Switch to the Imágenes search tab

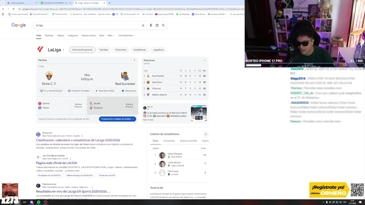pos(73,36)
